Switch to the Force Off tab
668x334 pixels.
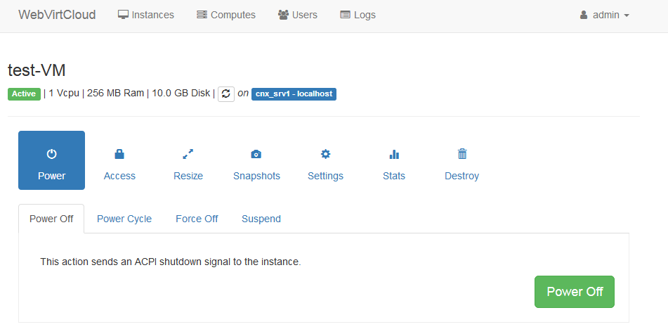pyautogui.click(x=197, y=219)
